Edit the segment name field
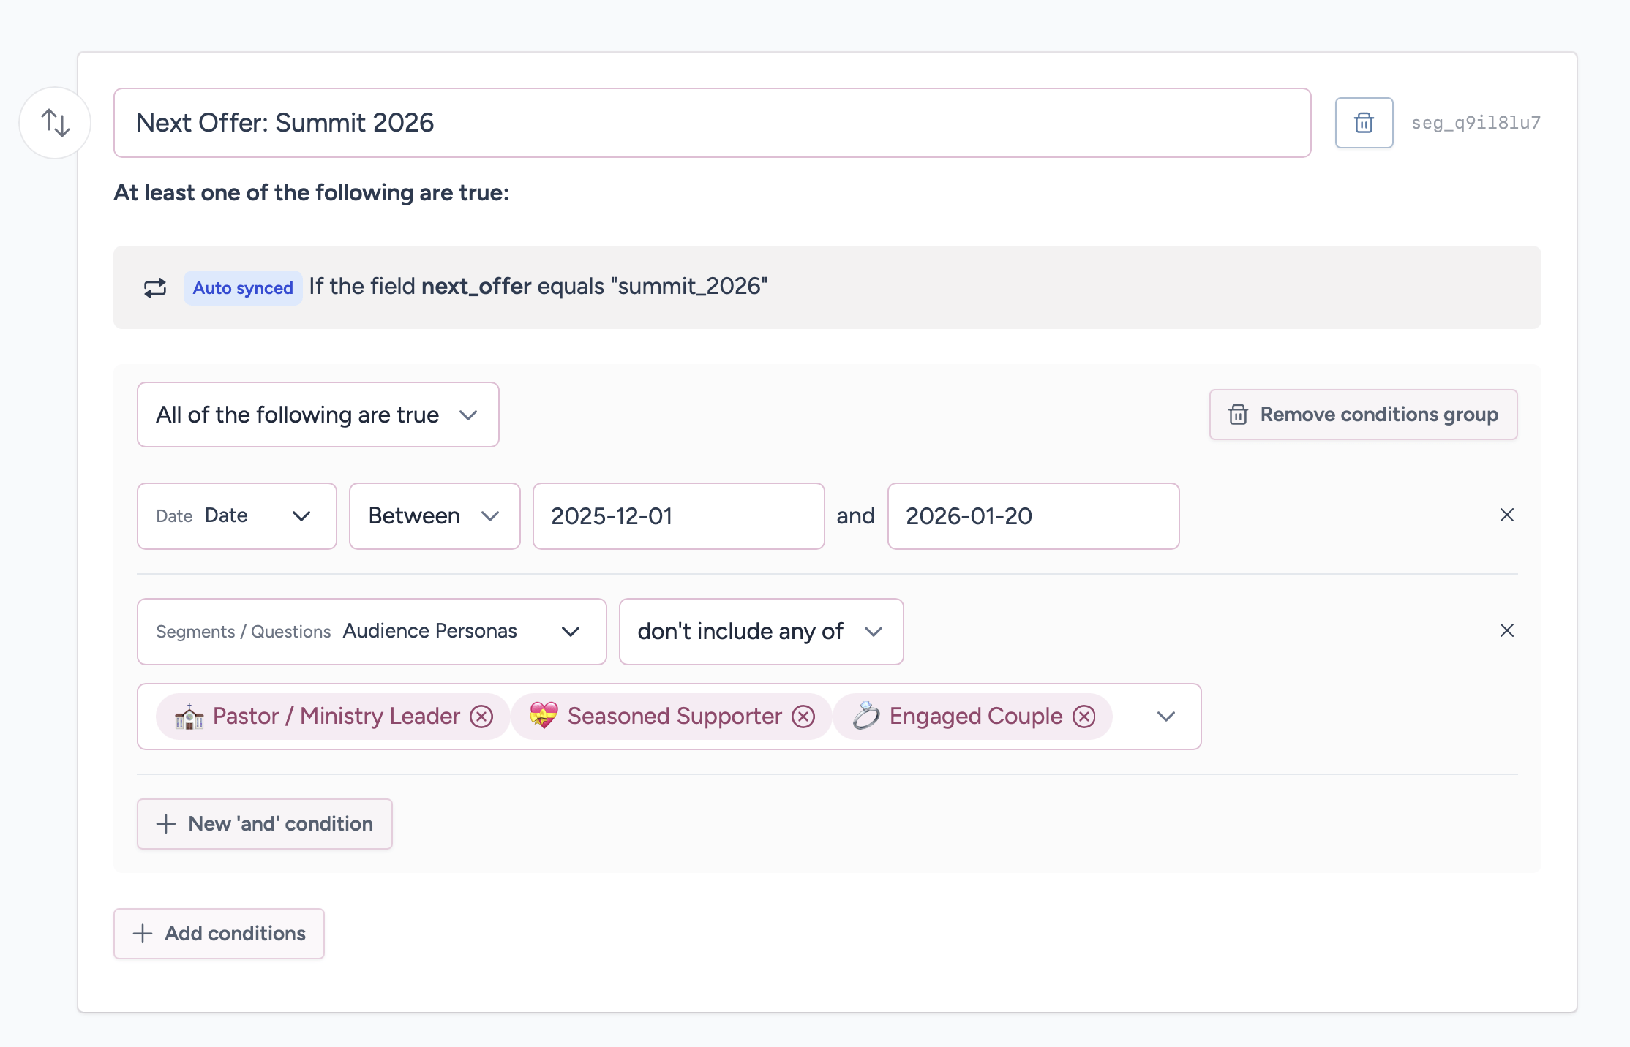This screenshot has height=1047, width=1630. coord(711,123)
